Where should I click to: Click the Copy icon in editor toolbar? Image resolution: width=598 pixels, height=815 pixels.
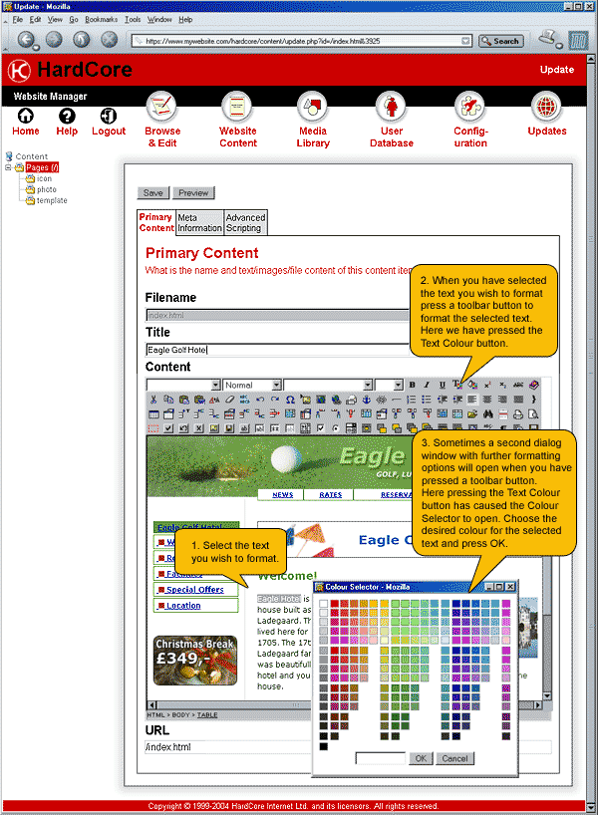tap(168, 400)
